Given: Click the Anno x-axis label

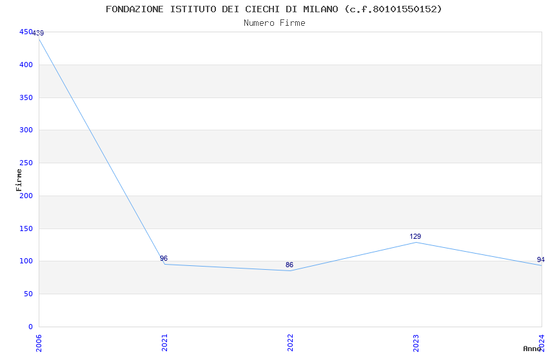Looking at the screenshot, I should (x=532, y=349).
